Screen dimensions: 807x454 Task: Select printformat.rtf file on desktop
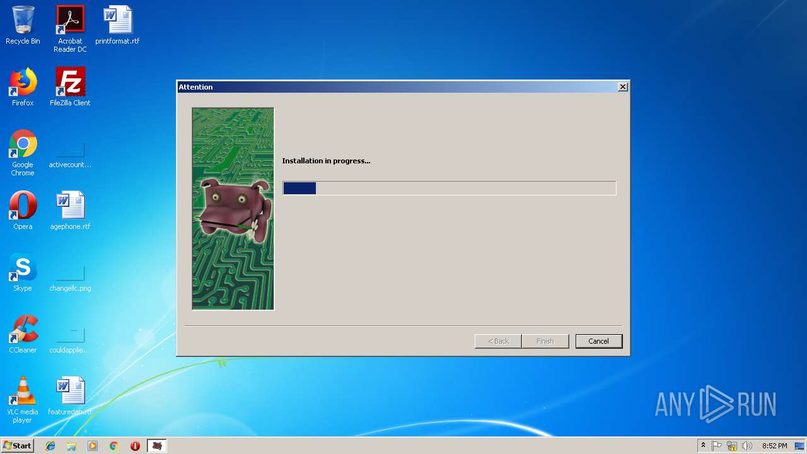click(117, 25)
